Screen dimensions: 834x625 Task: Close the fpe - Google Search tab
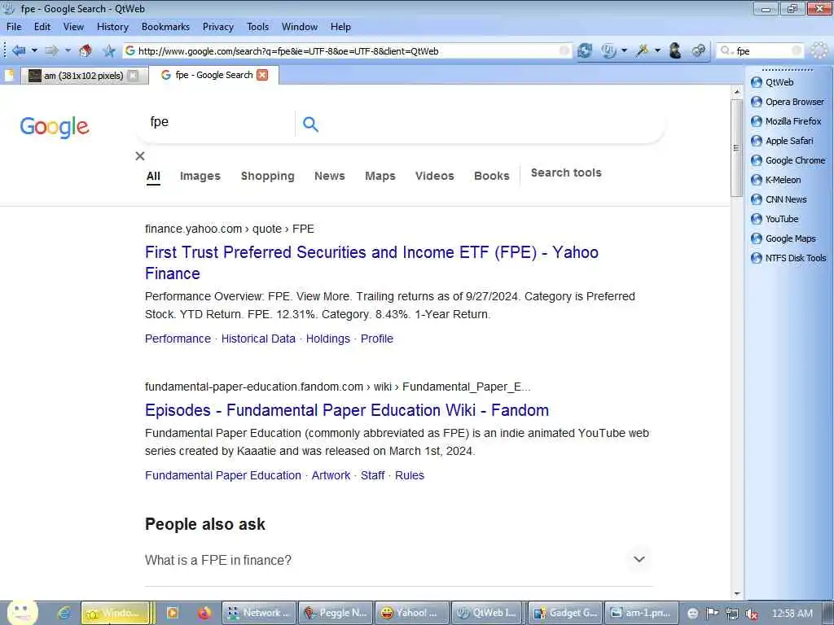(x=262, y=75)
